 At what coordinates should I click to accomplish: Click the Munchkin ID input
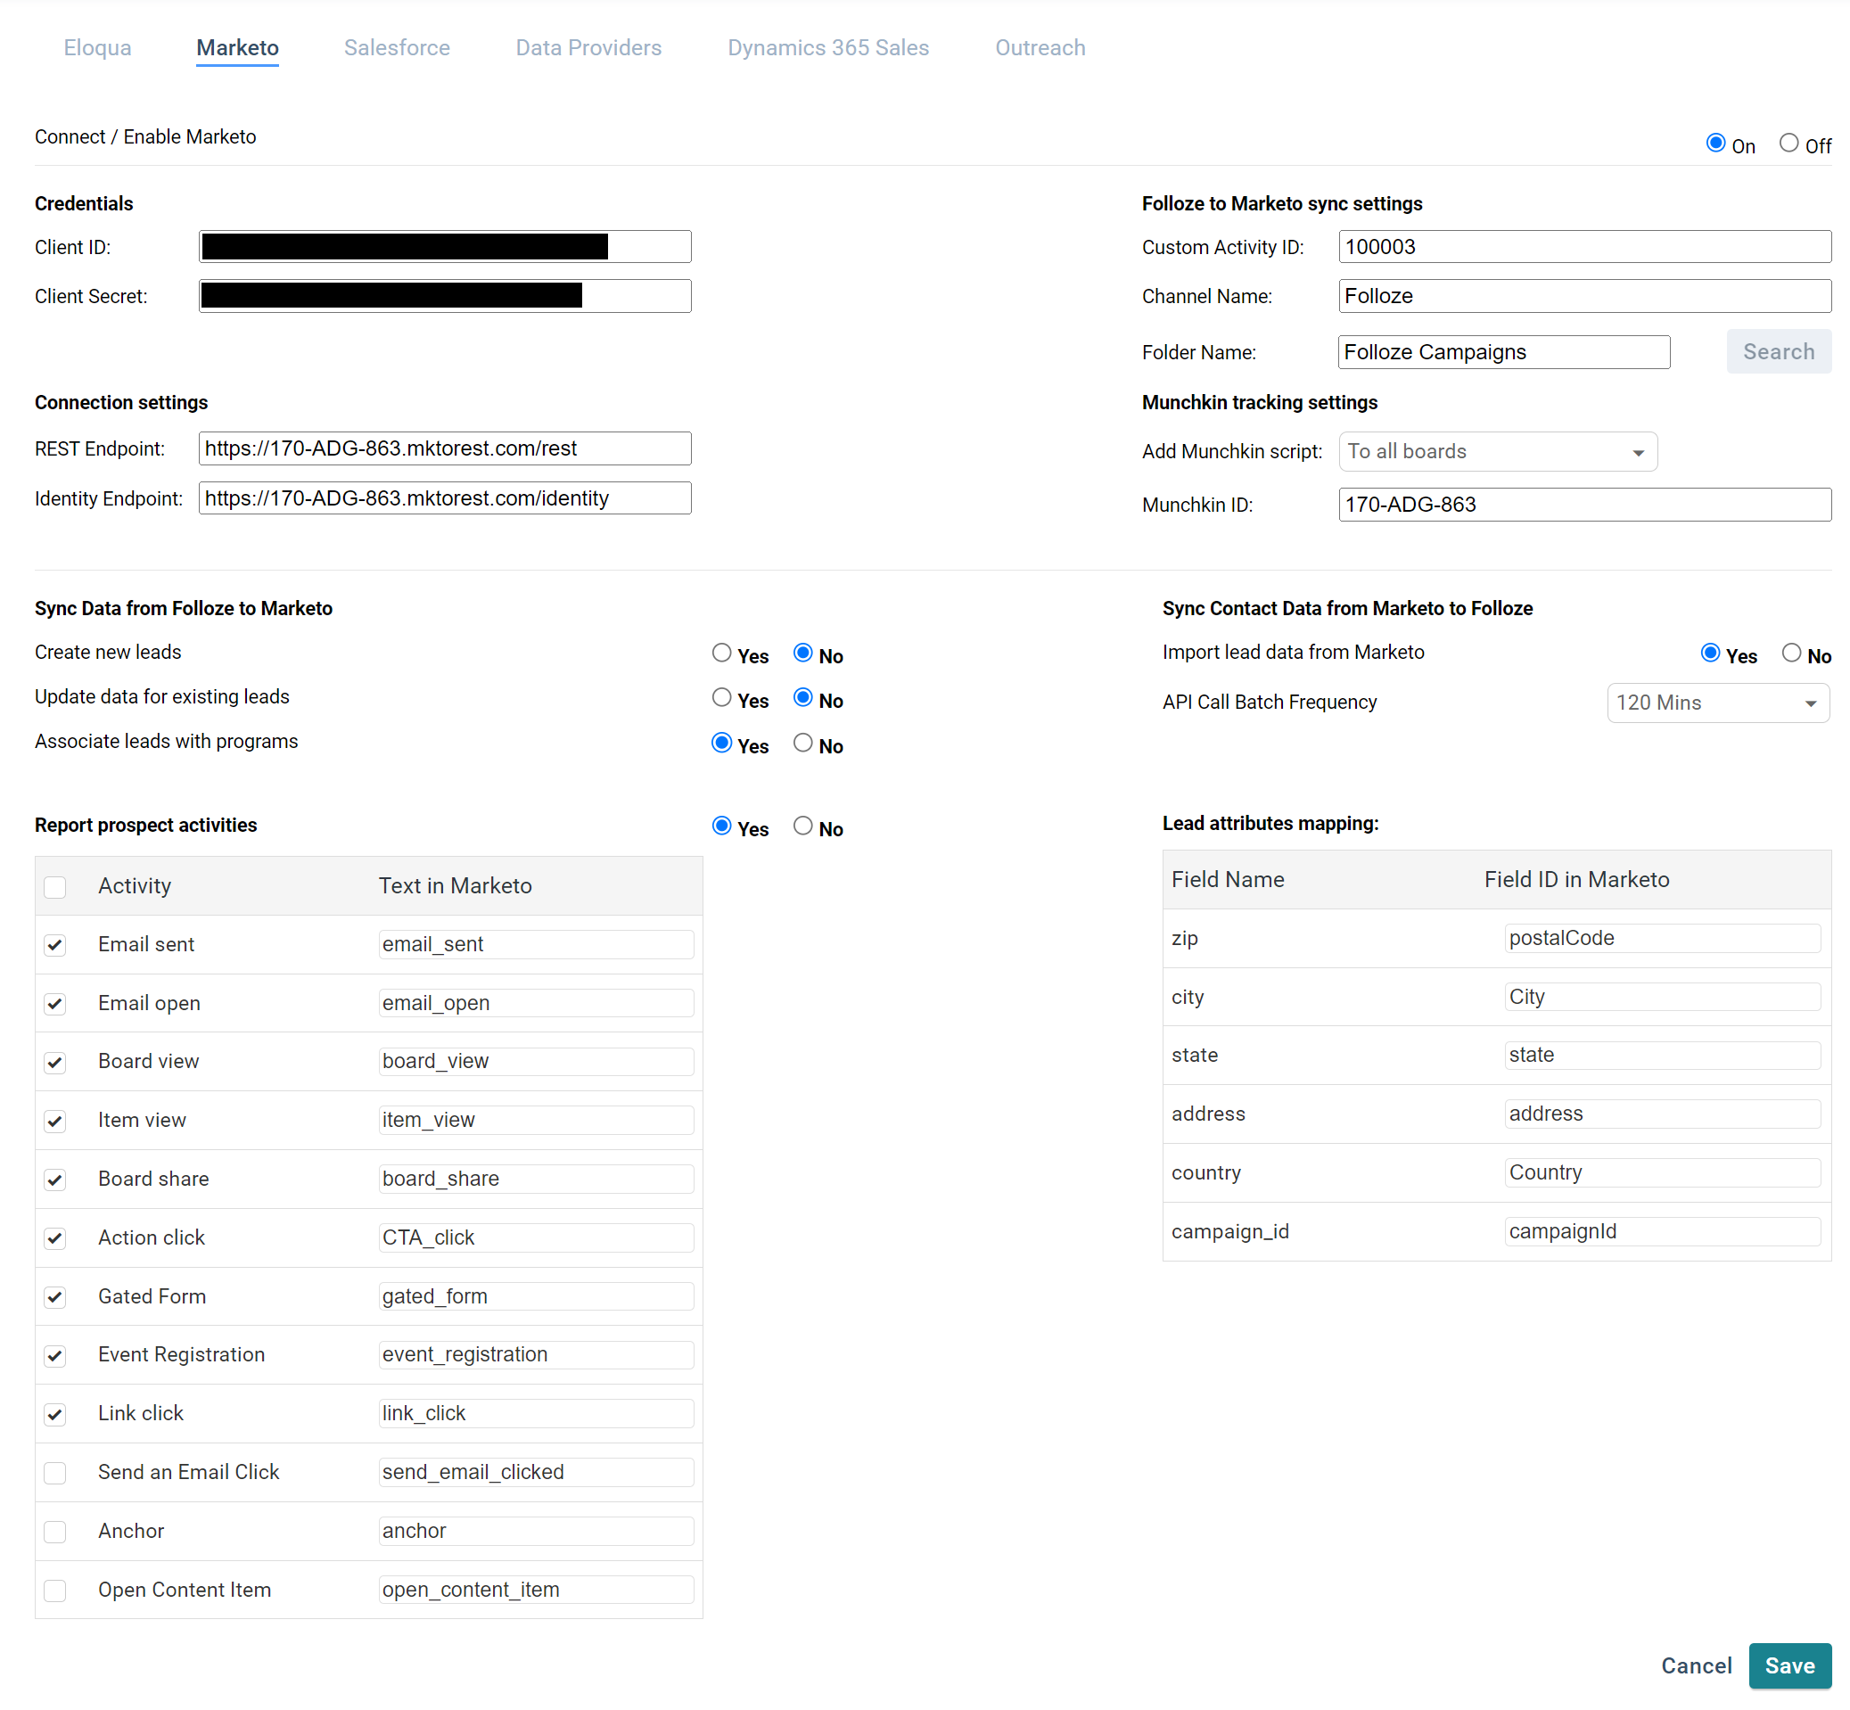click(x=1584, y=506)
